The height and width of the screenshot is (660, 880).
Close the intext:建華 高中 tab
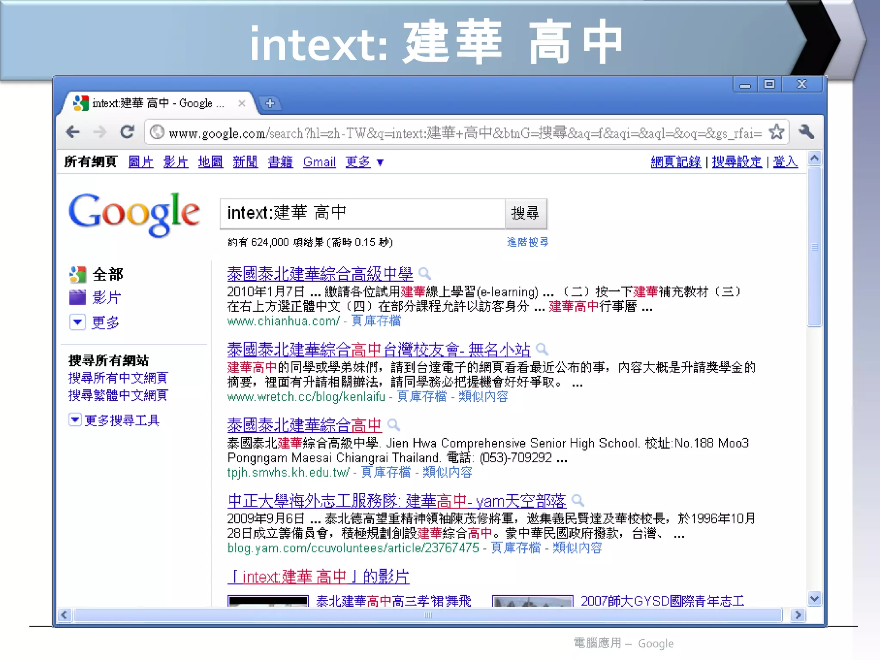coord(242,103)
